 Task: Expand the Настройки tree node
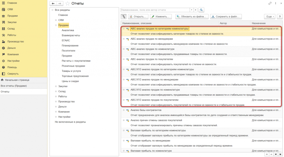(x=56, y=117)
